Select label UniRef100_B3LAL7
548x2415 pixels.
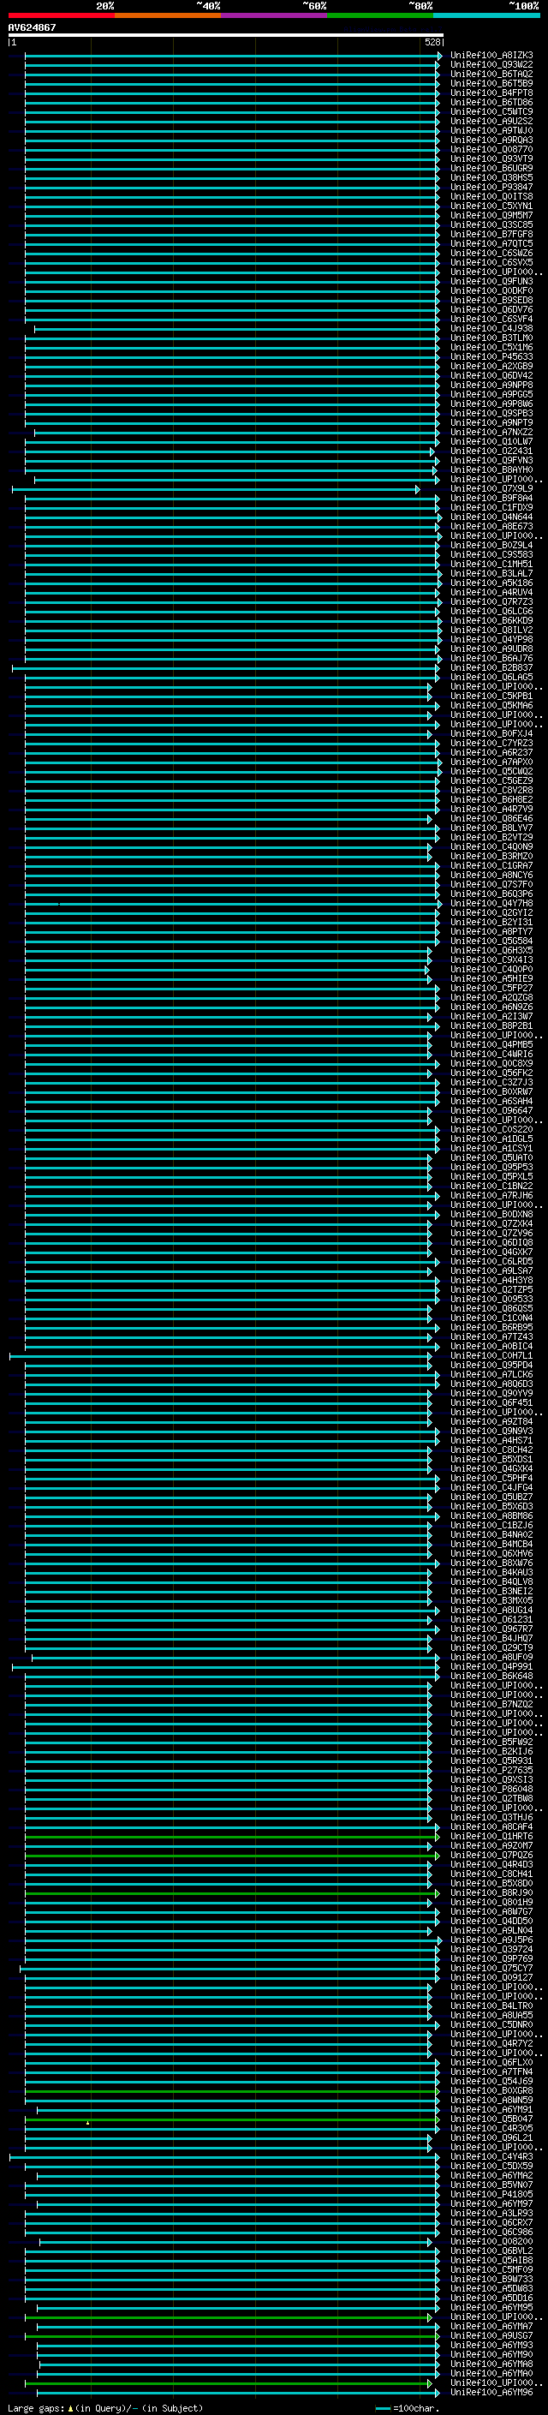(x=491, y=574)
